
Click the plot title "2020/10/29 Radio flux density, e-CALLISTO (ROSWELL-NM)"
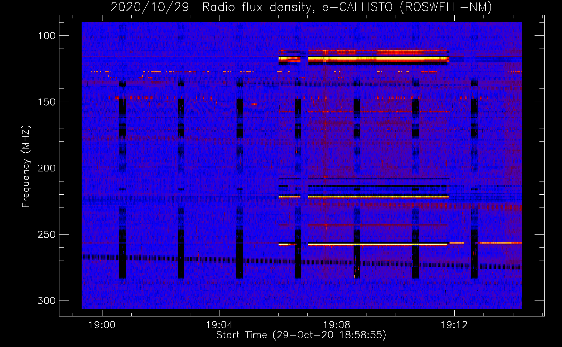point(301,7)
